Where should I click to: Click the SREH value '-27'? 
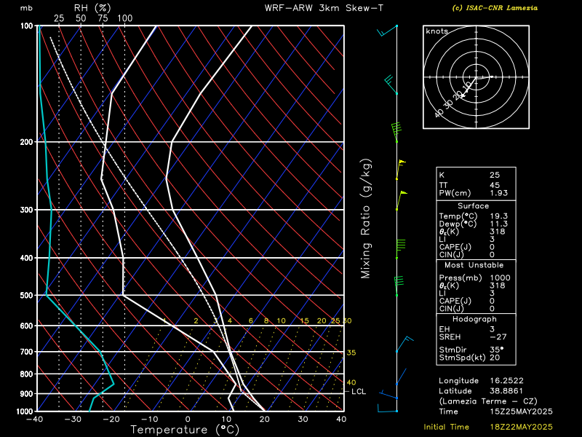pos(498,337)
